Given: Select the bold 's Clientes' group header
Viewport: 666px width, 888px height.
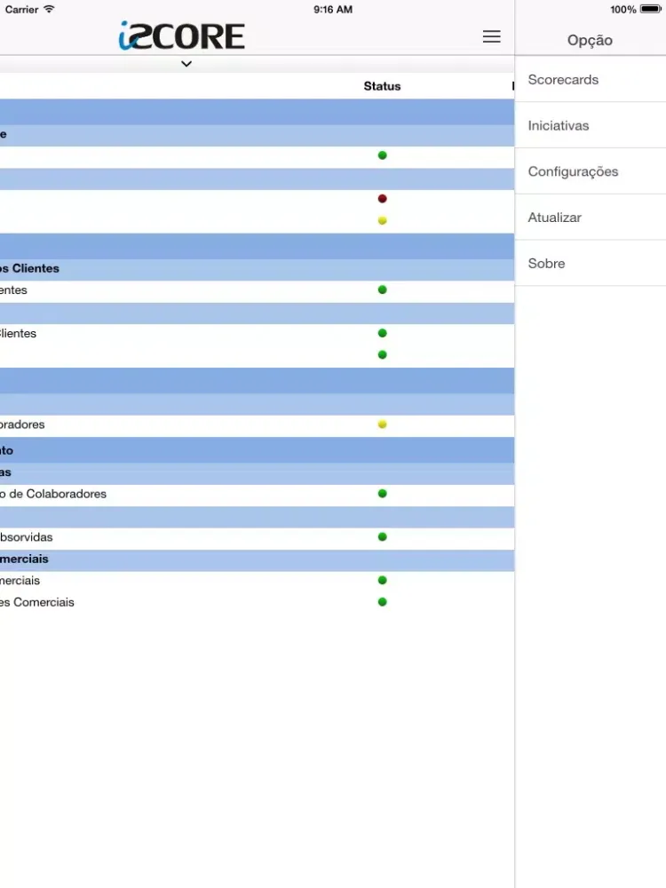Looking at the screenshot, I should (29, 268).
